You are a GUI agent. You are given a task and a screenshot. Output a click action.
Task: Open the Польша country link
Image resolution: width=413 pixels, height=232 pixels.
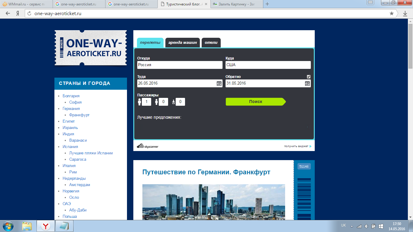click(x=70, y=216)
